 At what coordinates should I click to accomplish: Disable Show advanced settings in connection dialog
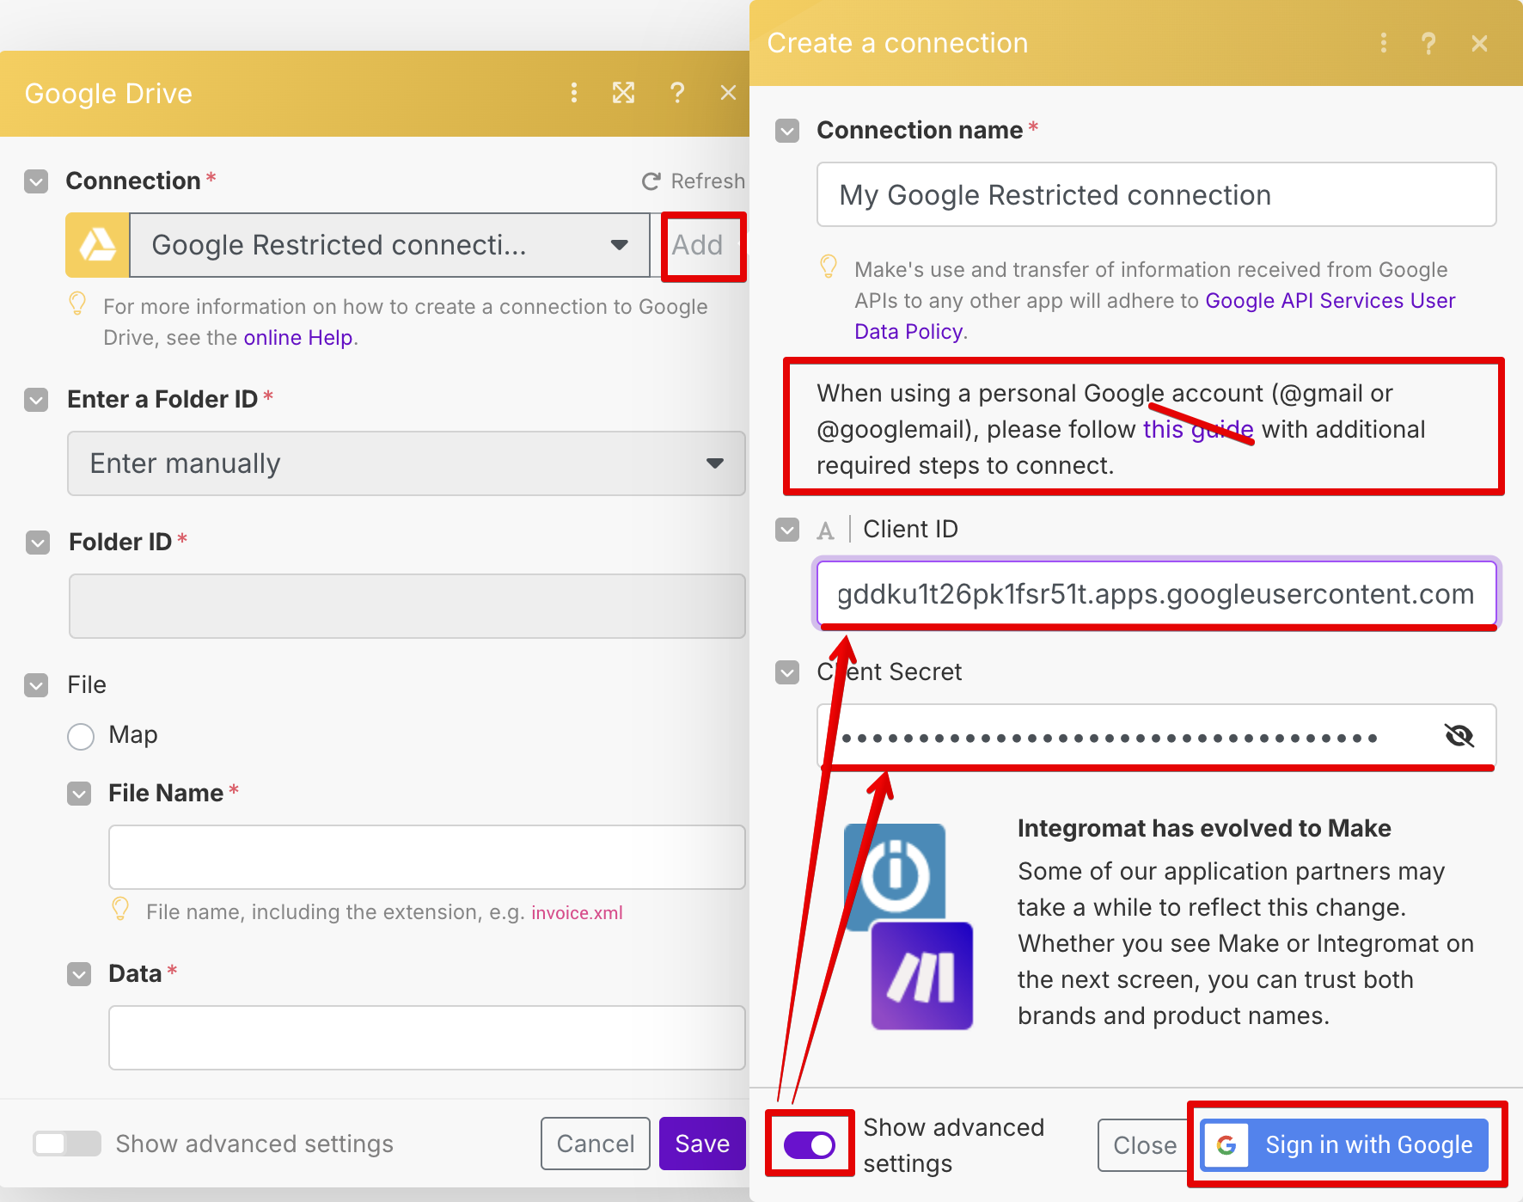pos(809,1144)
